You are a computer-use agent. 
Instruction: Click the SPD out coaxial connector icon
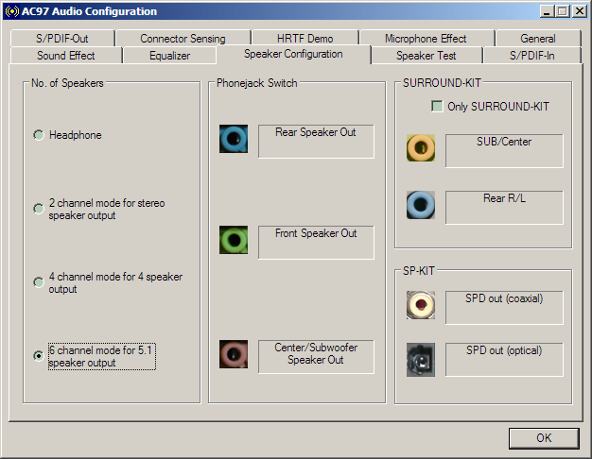(421, 305)
